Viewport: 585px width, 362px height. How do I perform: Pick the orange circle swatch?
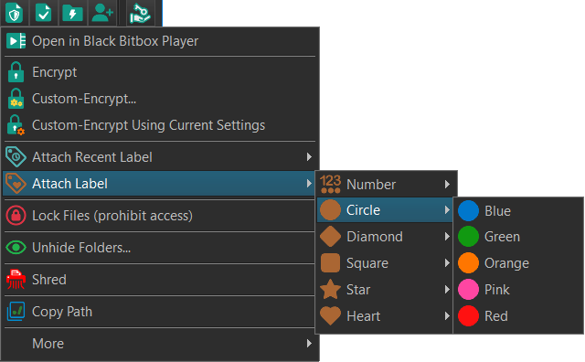coord(468,262)
